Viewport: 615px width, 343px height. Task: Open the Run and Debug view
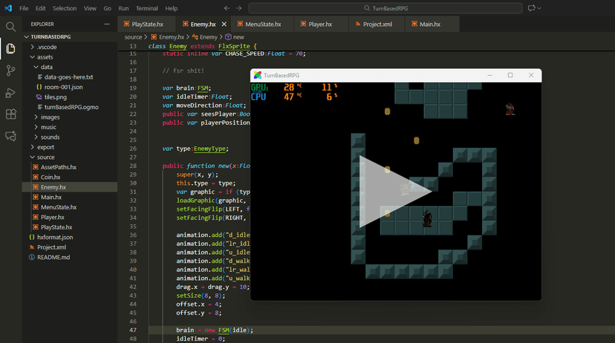(x=10, y=93)
